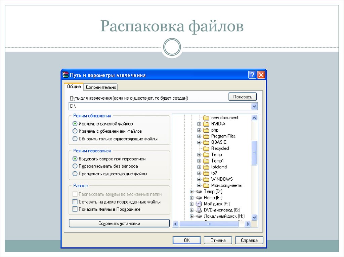344x257 pixels.
Task: Expand the Temp (D:) drive node
Action: pyautogui.click(x=191, y=192)
